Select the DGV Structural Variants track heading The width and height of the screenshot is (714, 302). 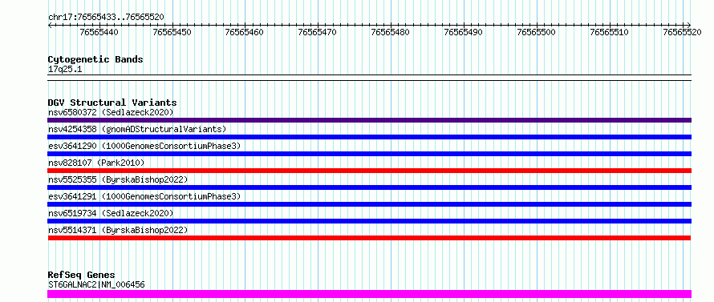tap(112, 103)
